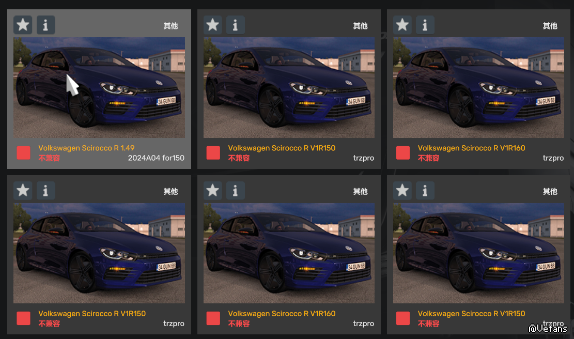Click the author label 2024A04 for150
Image resolution: width=574 pixels, height=339 pixels.
[x=156, y=158]
